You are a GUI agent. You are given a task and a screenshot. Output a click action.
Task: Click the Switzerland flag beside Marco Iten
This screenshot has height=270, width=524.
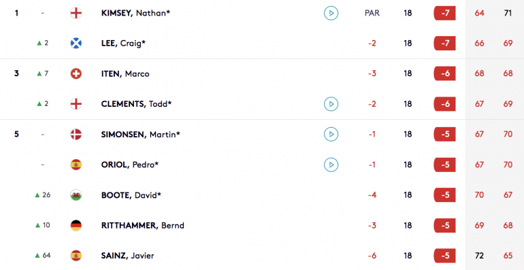point(76,74)
